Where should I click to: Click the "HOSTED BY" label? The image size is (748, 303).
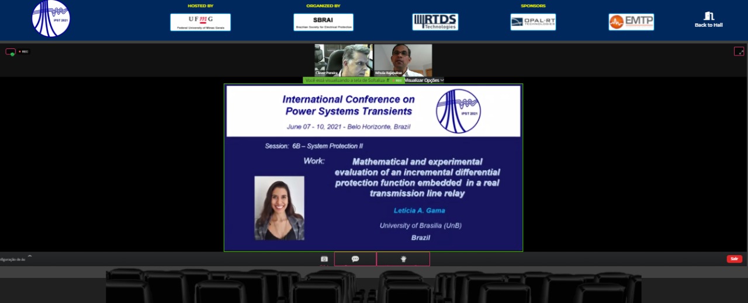coord(200,6)
